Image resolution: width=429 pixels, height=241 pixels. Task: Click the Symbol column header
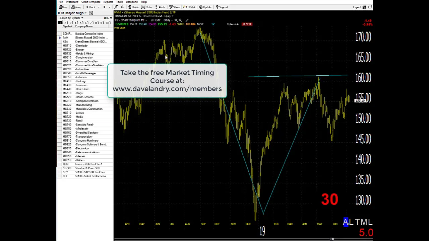coord(67,26)
